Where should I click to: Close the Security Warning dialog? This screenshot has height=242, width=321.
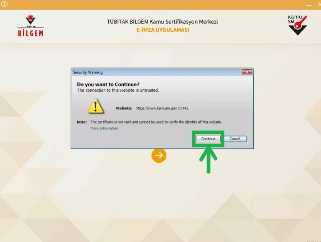click(x=247, y=72)
